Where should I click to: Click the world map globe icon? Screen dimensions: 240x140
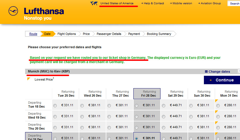click(94, 3)
